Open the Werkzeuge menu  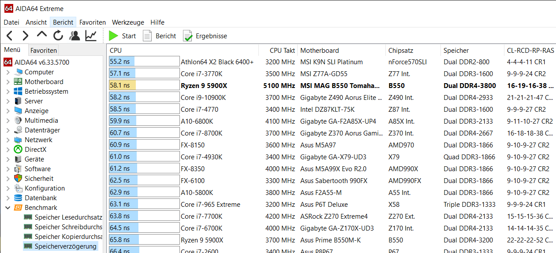[x=128, y=22]
